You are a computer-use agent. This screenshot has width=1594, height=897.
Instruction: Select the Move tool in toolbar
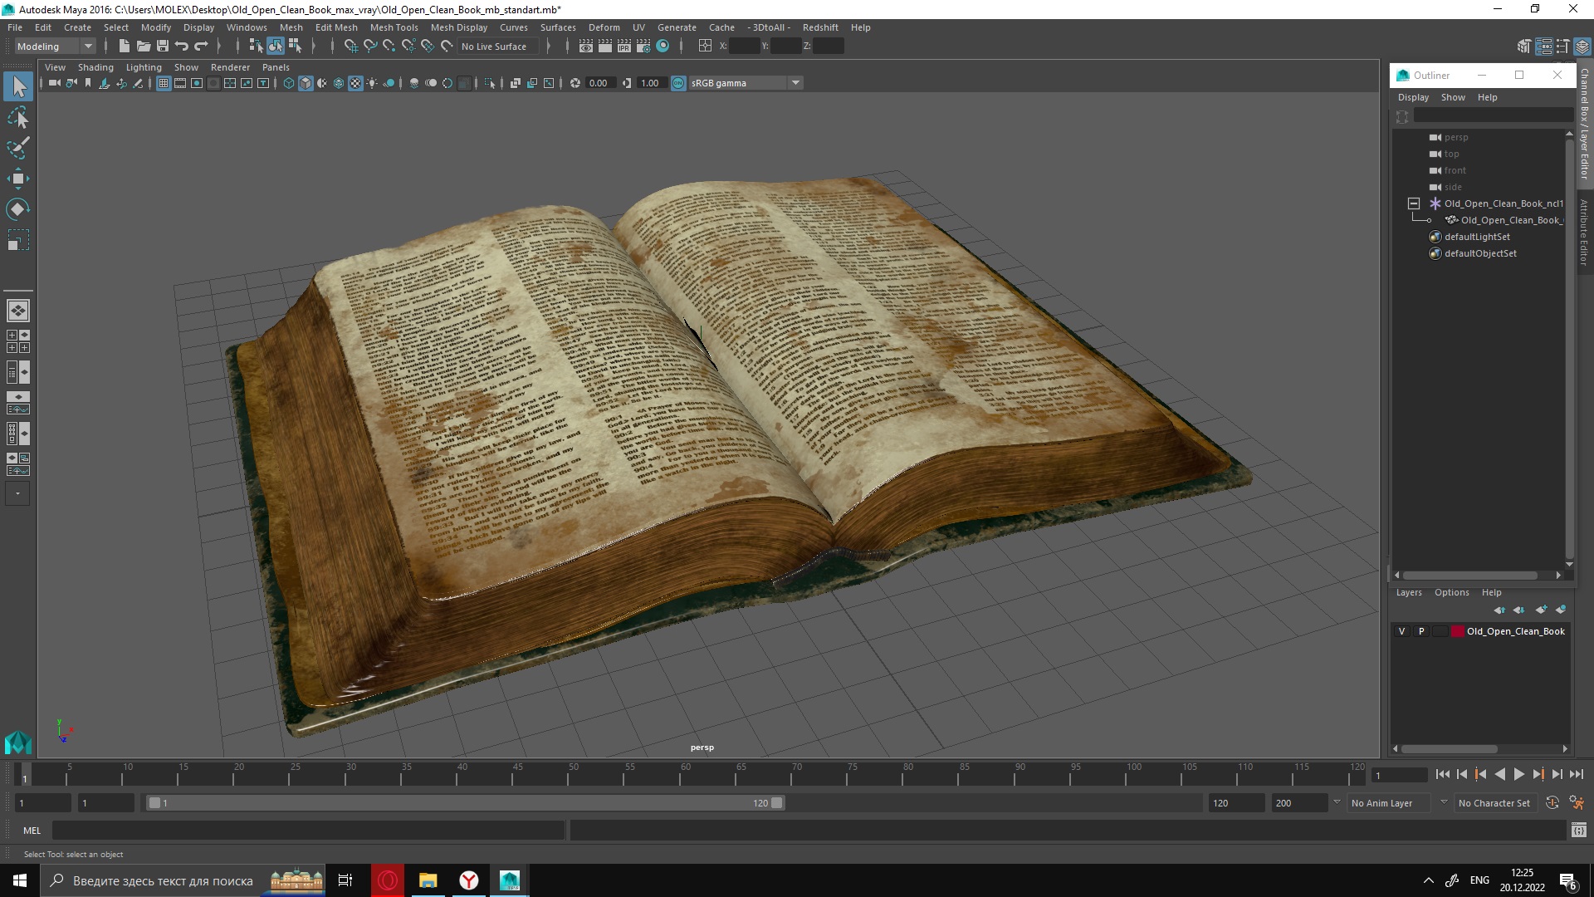(17, 179)
